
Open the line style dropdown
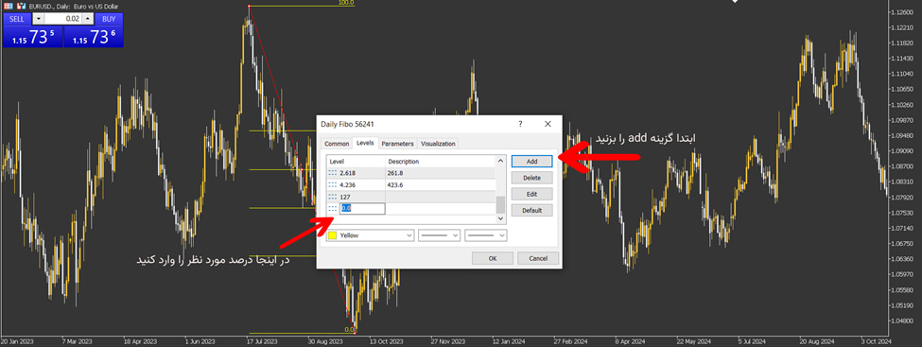[x=439, y=235]
